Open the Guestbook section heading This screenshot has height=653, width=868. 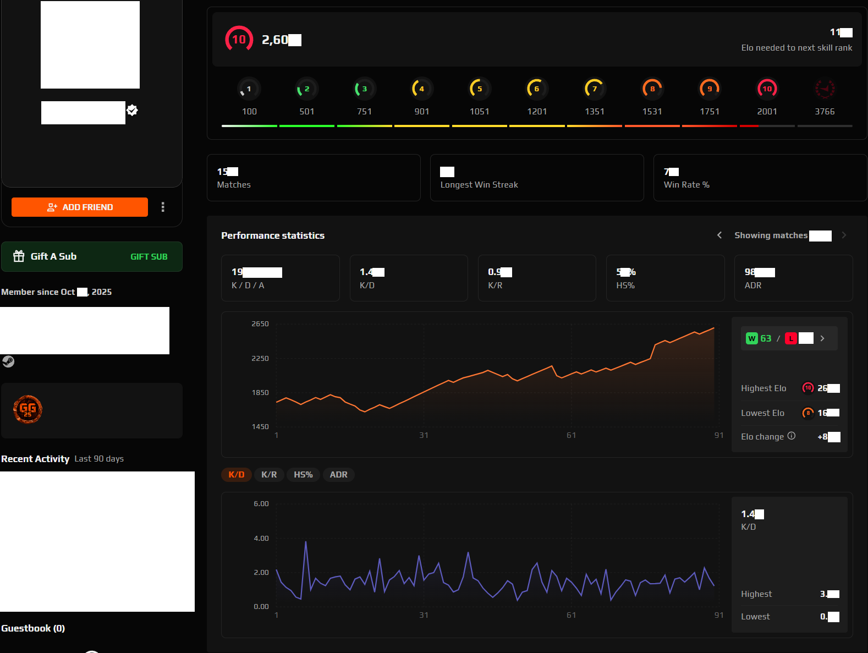click(x=33, y=628)
